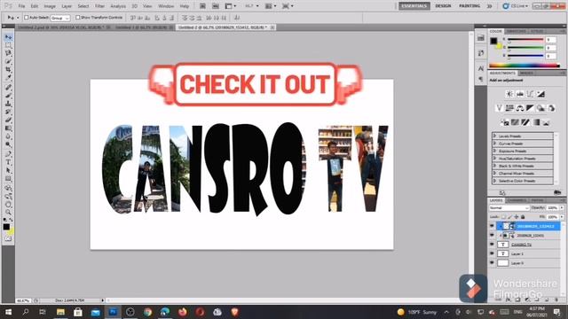
Task: Add a Curves adjustment
Action: pos(531,94)
